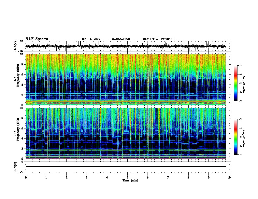Click the lower colorbar log(PSD) label
Screen dimensions: 258x199
coord(244,138)
